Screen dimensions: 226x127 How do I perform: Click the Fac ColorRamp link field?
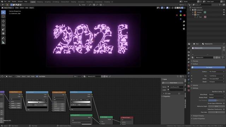[216, 76]
